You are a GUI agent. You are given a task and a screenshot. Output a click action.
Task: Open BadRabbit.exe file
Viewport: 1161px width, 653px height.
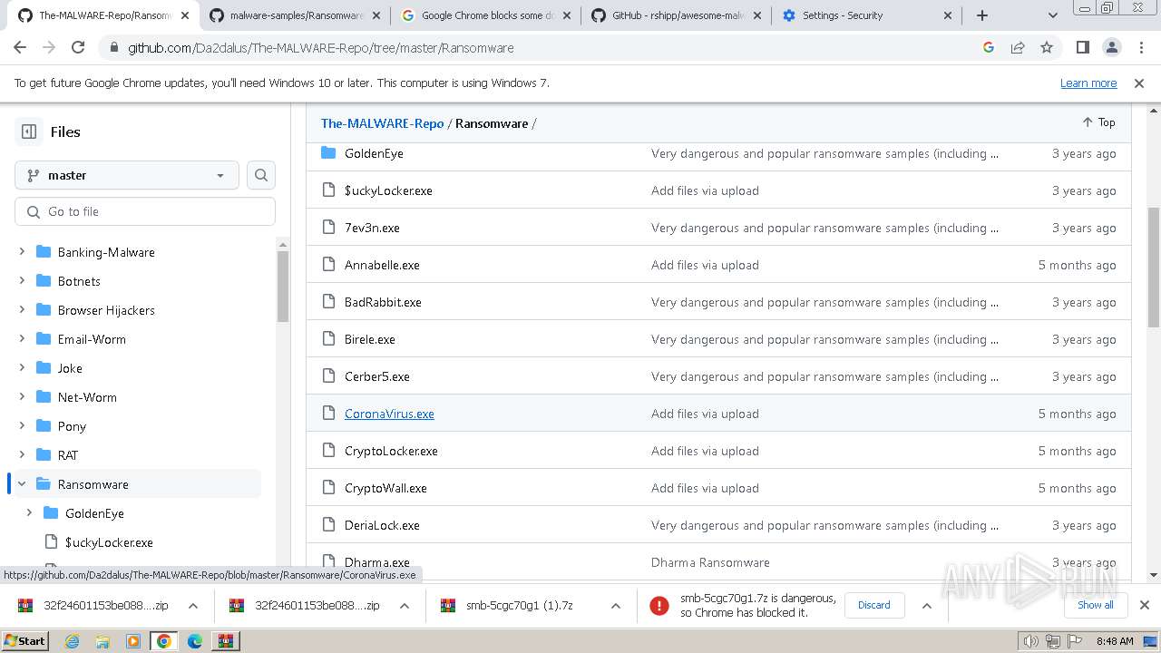tap(383, 302)
